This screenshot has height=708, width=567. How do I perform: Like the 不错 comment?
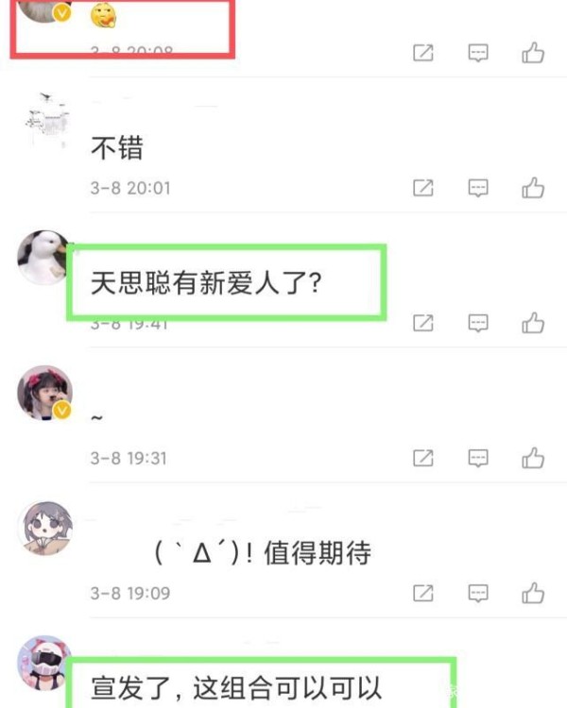click(x=533, y=188)
